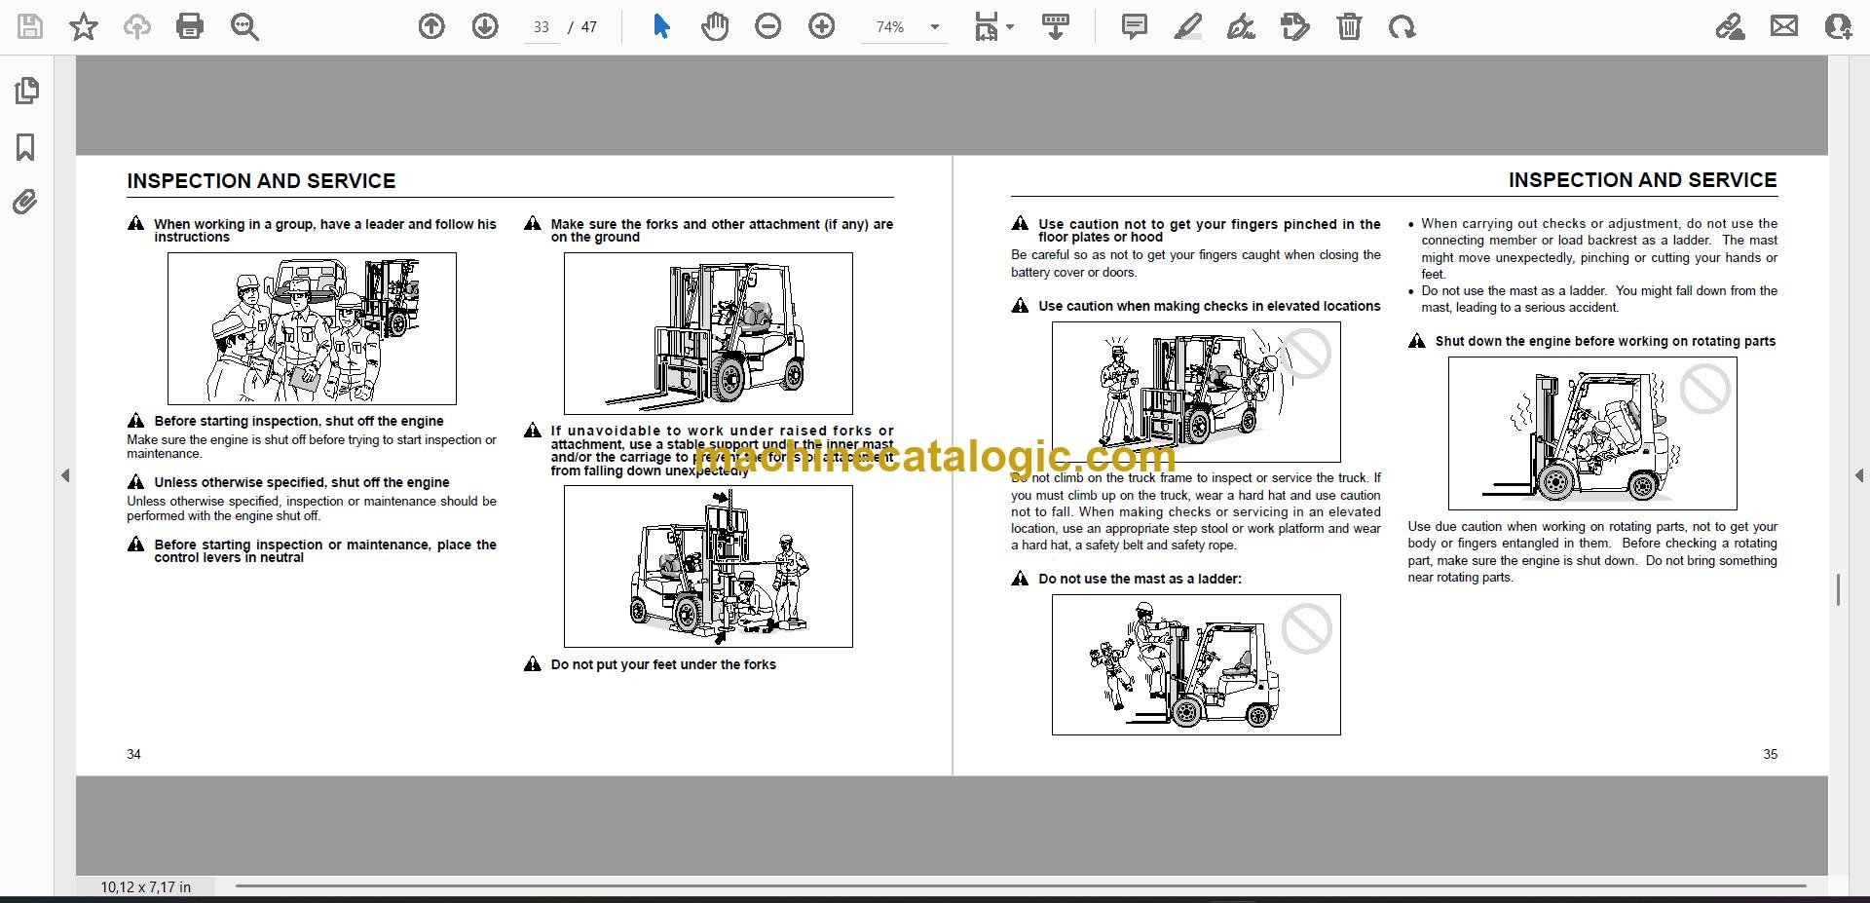
Task: Open the find text search tool
Action: pos(244,26)
